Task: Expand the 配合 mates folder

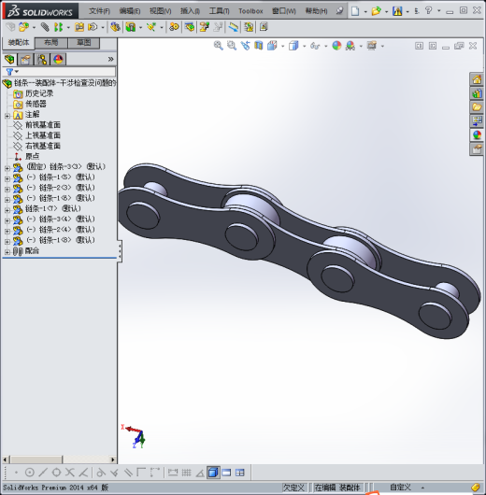Action: coord(7,252)
